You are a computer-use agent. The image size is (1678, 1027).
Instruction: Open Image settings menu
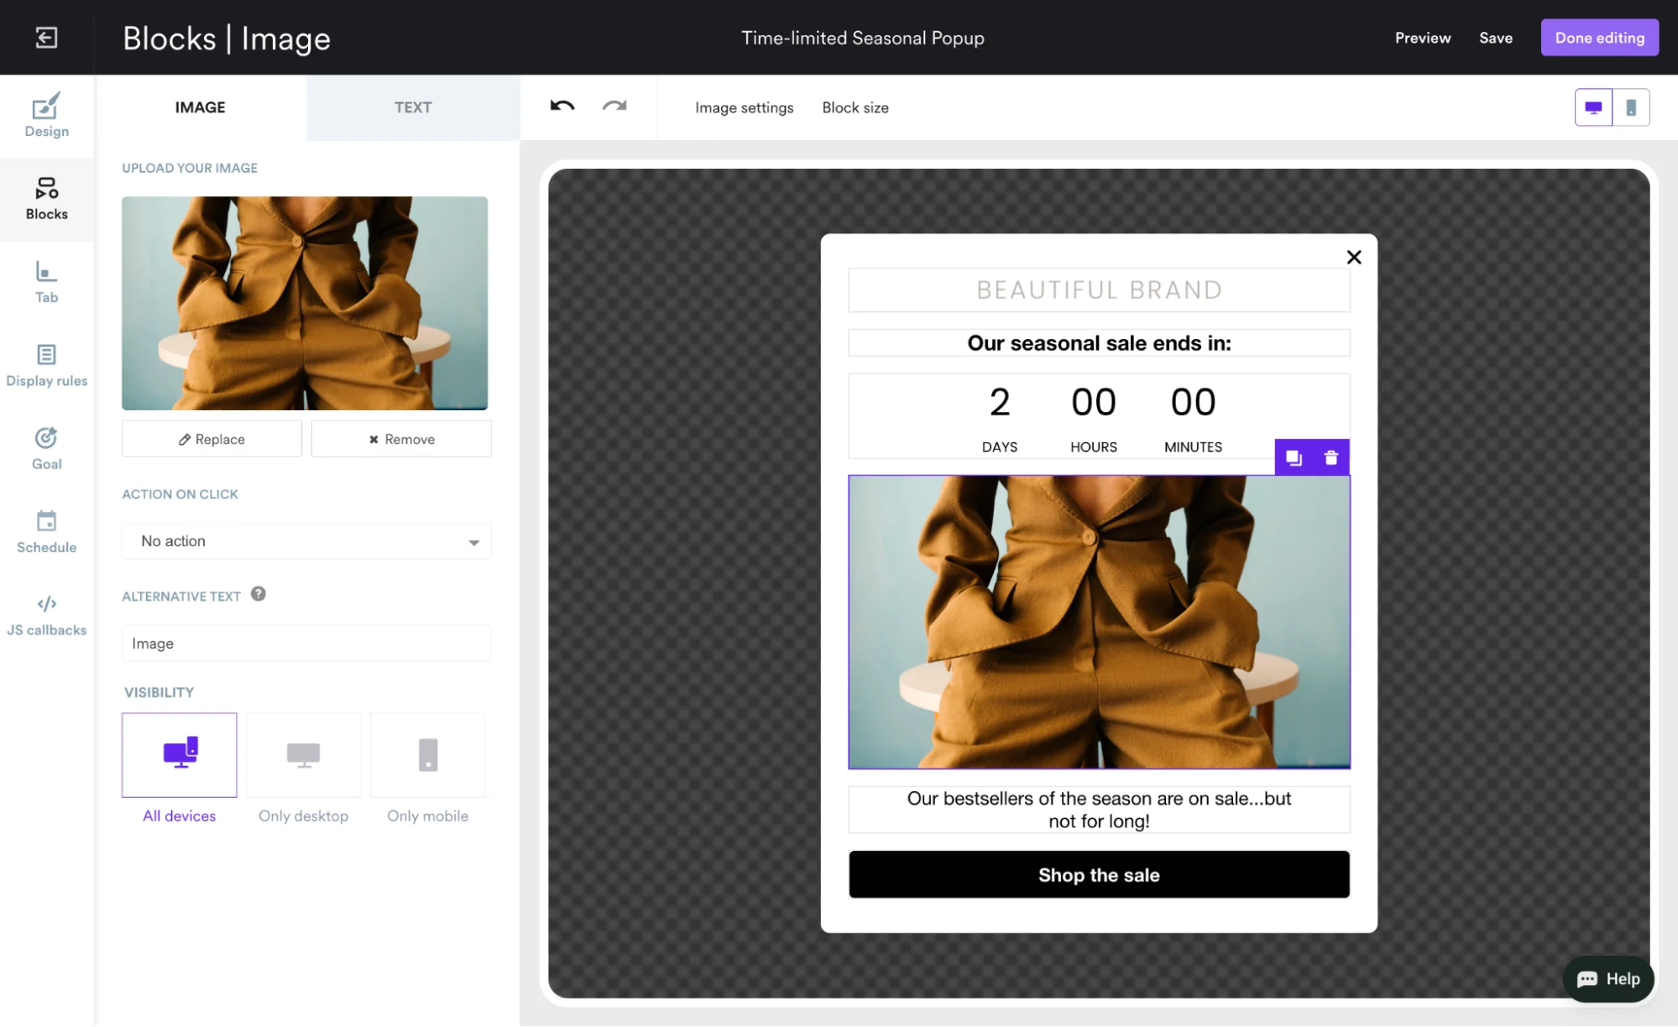coord(744,107)
